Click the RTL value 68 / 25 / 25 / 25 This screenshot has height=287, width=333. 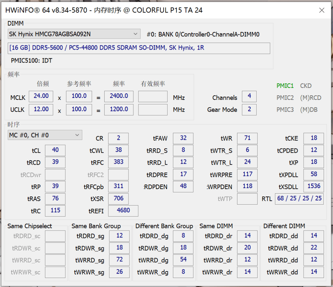tap(299, 199)
